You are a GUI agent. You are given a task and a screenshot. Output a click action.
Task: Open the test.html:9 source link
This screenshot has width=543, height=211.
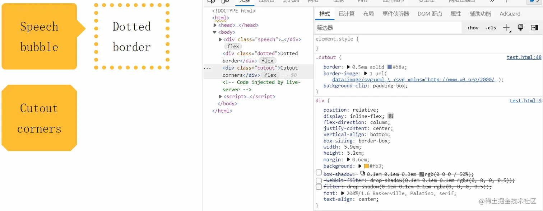tap(525, 101)
